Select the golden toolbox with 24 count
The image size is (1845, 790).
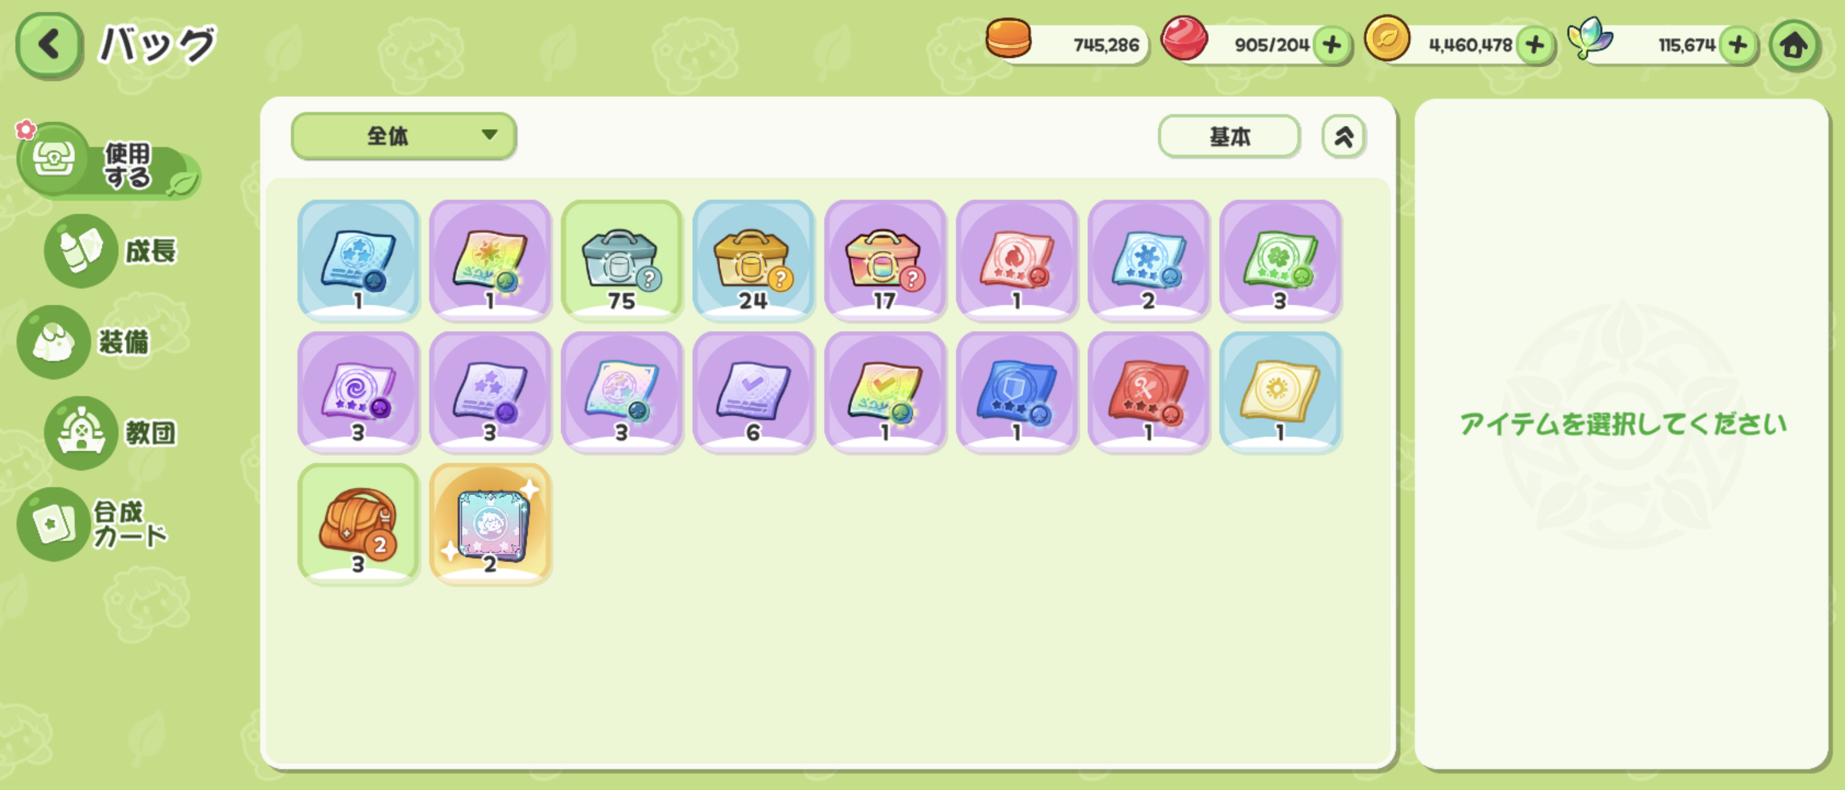[x=753, y=260]
